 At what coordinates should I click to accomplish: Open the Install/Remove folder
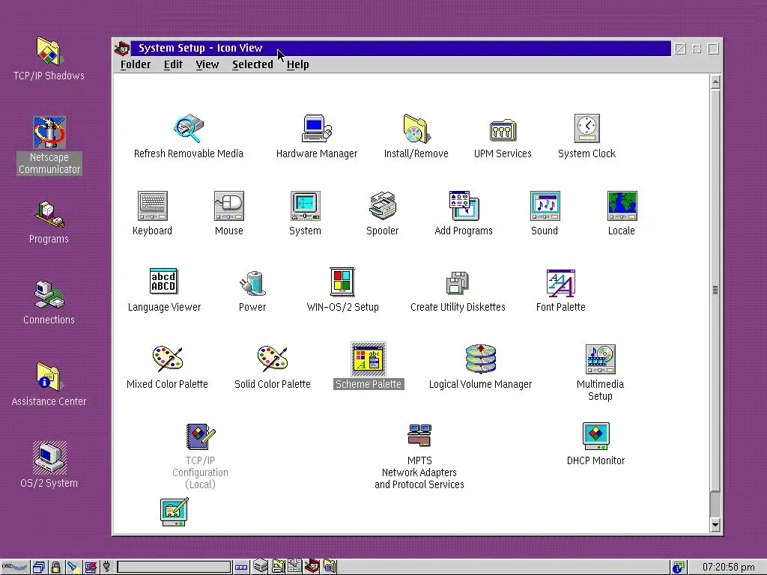click(x=416, y=129)
